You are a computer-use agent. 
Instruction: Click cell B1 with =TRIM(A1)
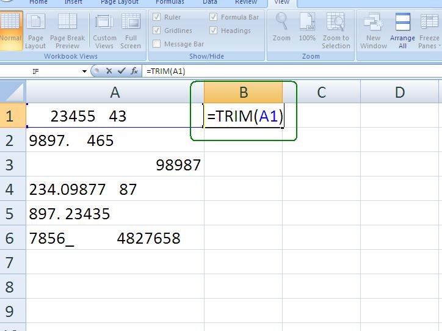(243, 115)
